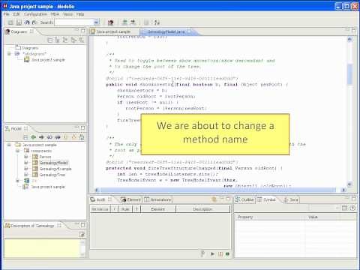Select the Model panel tab
Screen dimensions: 360x270
(x=16, y=128)
